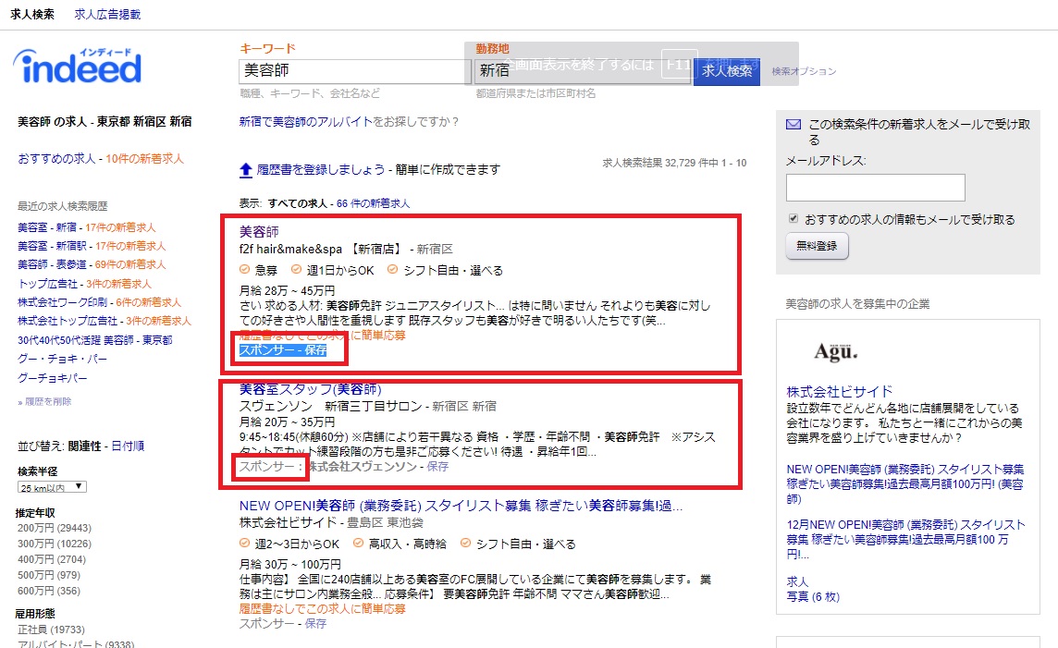Click the Agu. company logo
Screen dimensions: 1058x648
click(835, 351)
